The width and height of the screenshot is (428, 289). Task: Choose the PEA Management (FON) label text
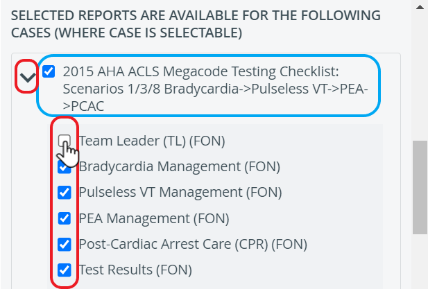point(154,218)
